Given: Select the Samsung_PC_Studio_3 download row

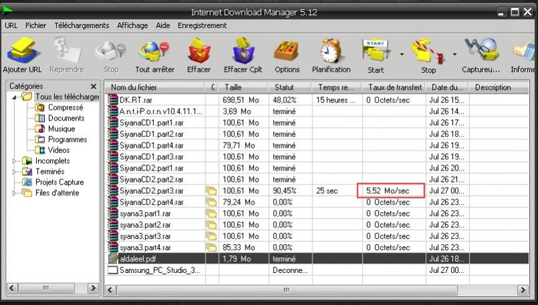Looking at the screenshot, I should point(317,270).
